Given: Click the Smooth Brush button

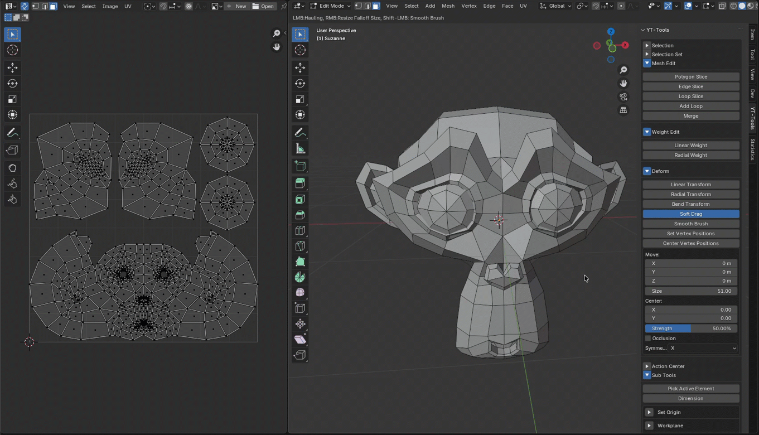Looking at the screenshot, I should (x=690, y=224).
